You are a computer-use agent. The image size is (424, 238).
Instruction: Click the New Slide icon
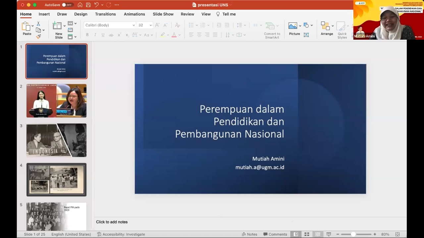click(x=57, y=26)
